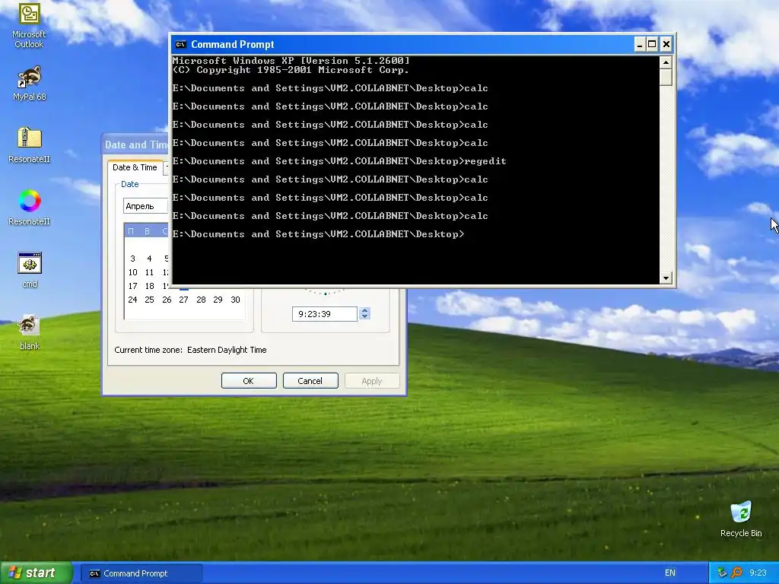
Task: Select day 25 in the calendar
Action: [x=149, y=300]
